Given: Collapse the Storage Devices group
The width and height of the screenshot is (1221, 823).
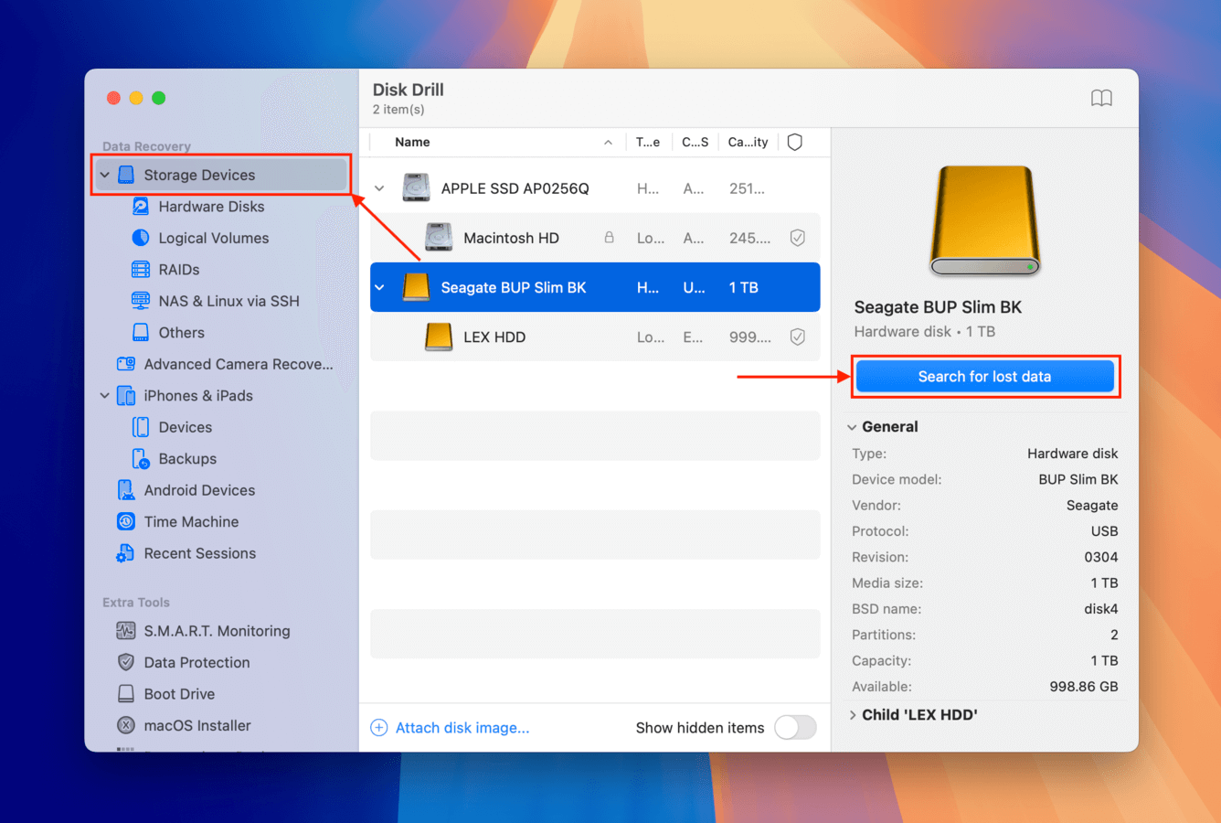Looking at the screenshot, I should [x=105, y=175].
